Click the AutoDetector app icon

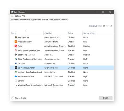[16, 37]
